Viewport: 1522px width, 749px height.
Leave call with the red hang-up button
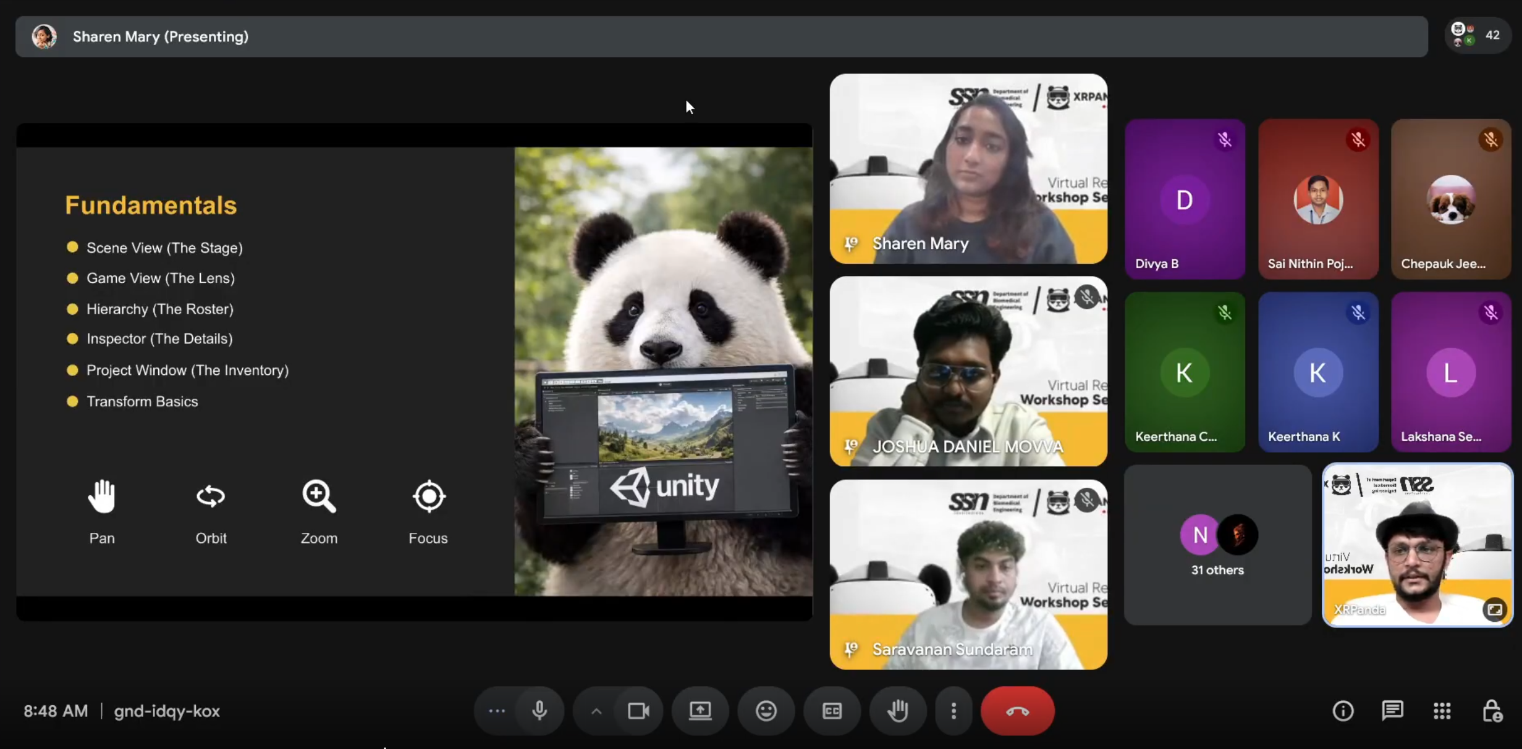(x=1017, y=711)
